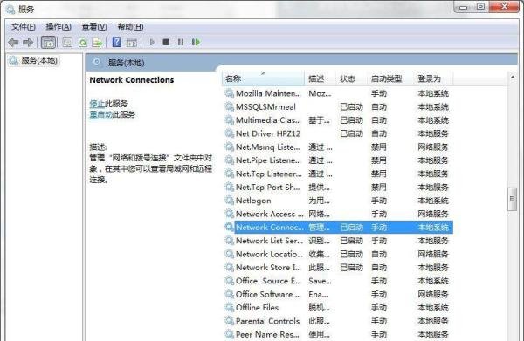Open the 帮助(H) menu

click(130, 27)
